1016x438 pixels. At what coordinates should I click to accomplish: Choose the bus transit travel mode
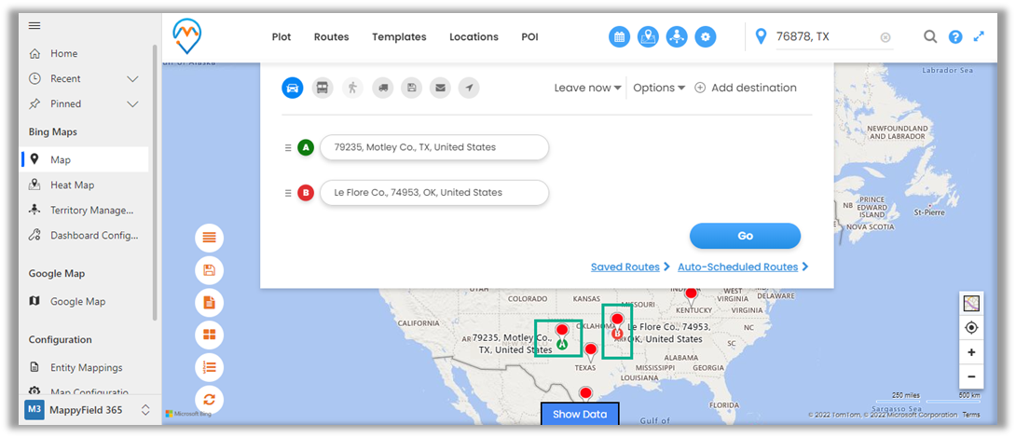322,88
